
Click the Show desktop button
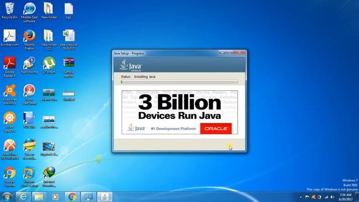(x=357, y=197)
